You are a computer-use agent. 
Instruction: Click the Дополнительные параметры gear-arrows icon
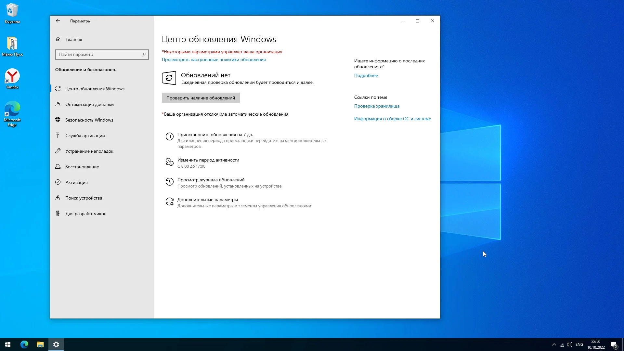click(169, 202)
